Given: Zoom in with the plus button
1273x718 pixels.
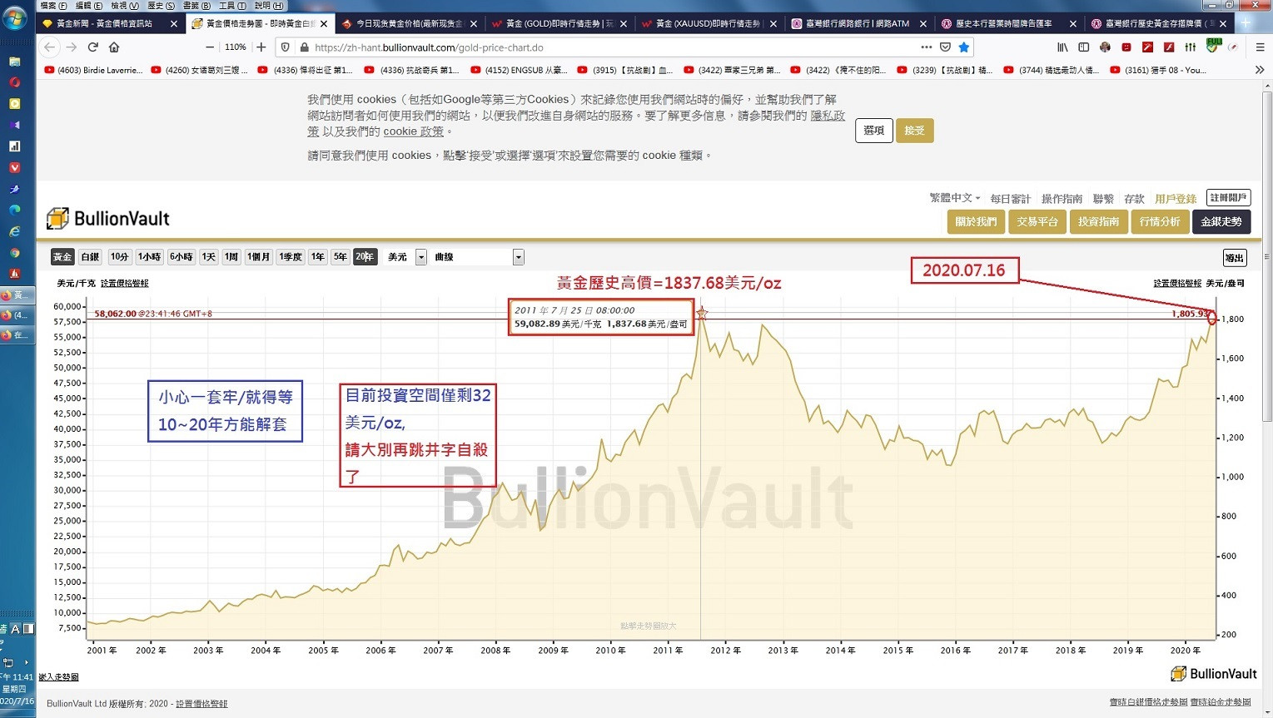Looking at the screenshot, I should pos(261,47).
